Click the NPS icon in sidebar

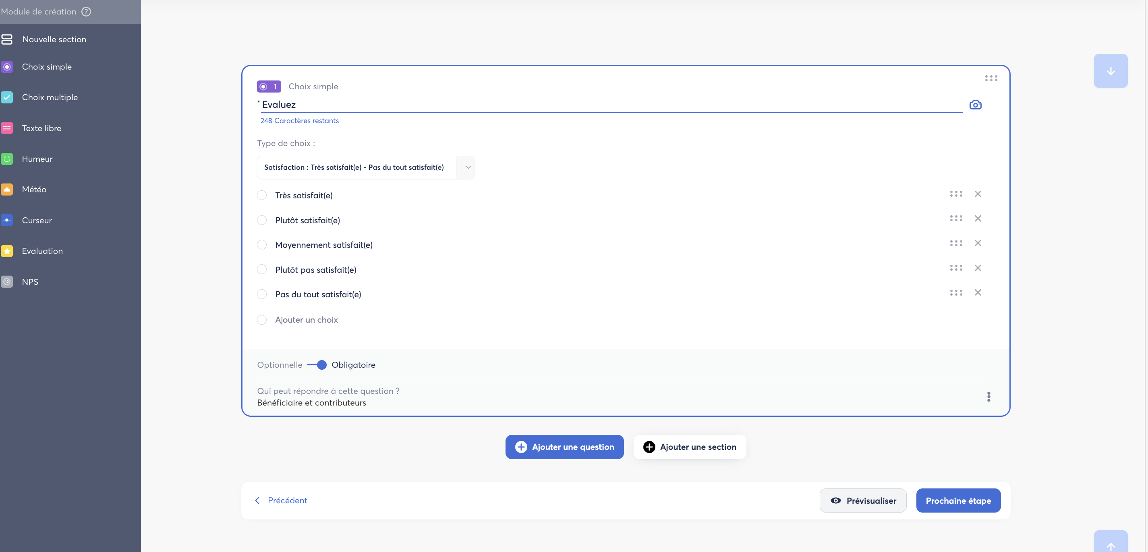coord(7,282)
